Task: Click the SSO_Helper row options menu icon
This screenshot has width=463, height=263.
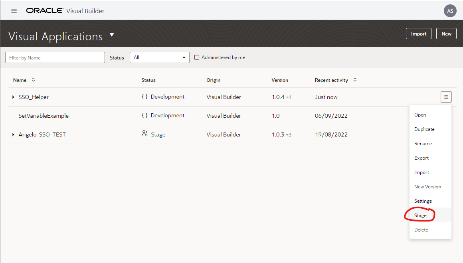Action: [x=446, y=97]
